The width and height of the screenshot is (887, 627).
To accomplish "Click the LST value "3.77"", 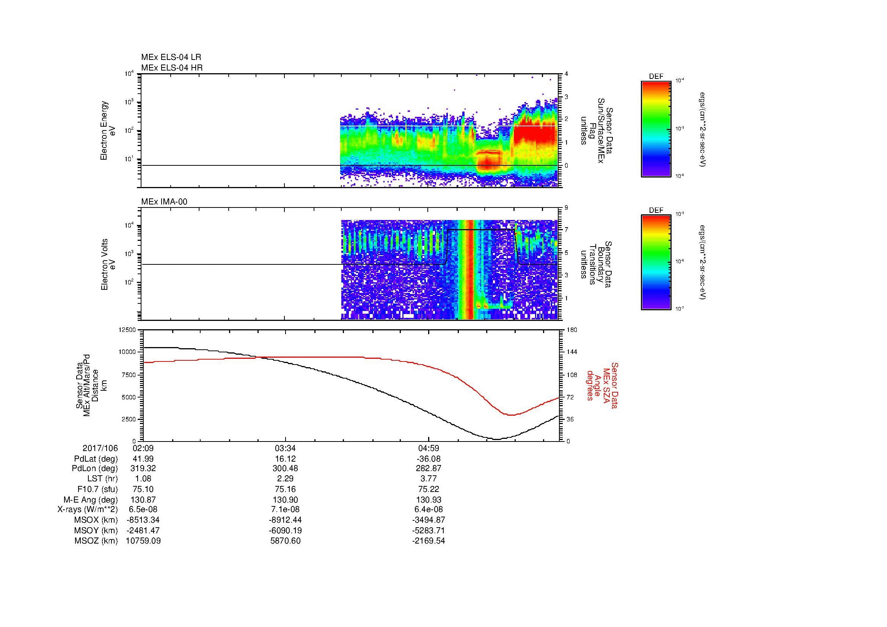I will click(429, 479).
